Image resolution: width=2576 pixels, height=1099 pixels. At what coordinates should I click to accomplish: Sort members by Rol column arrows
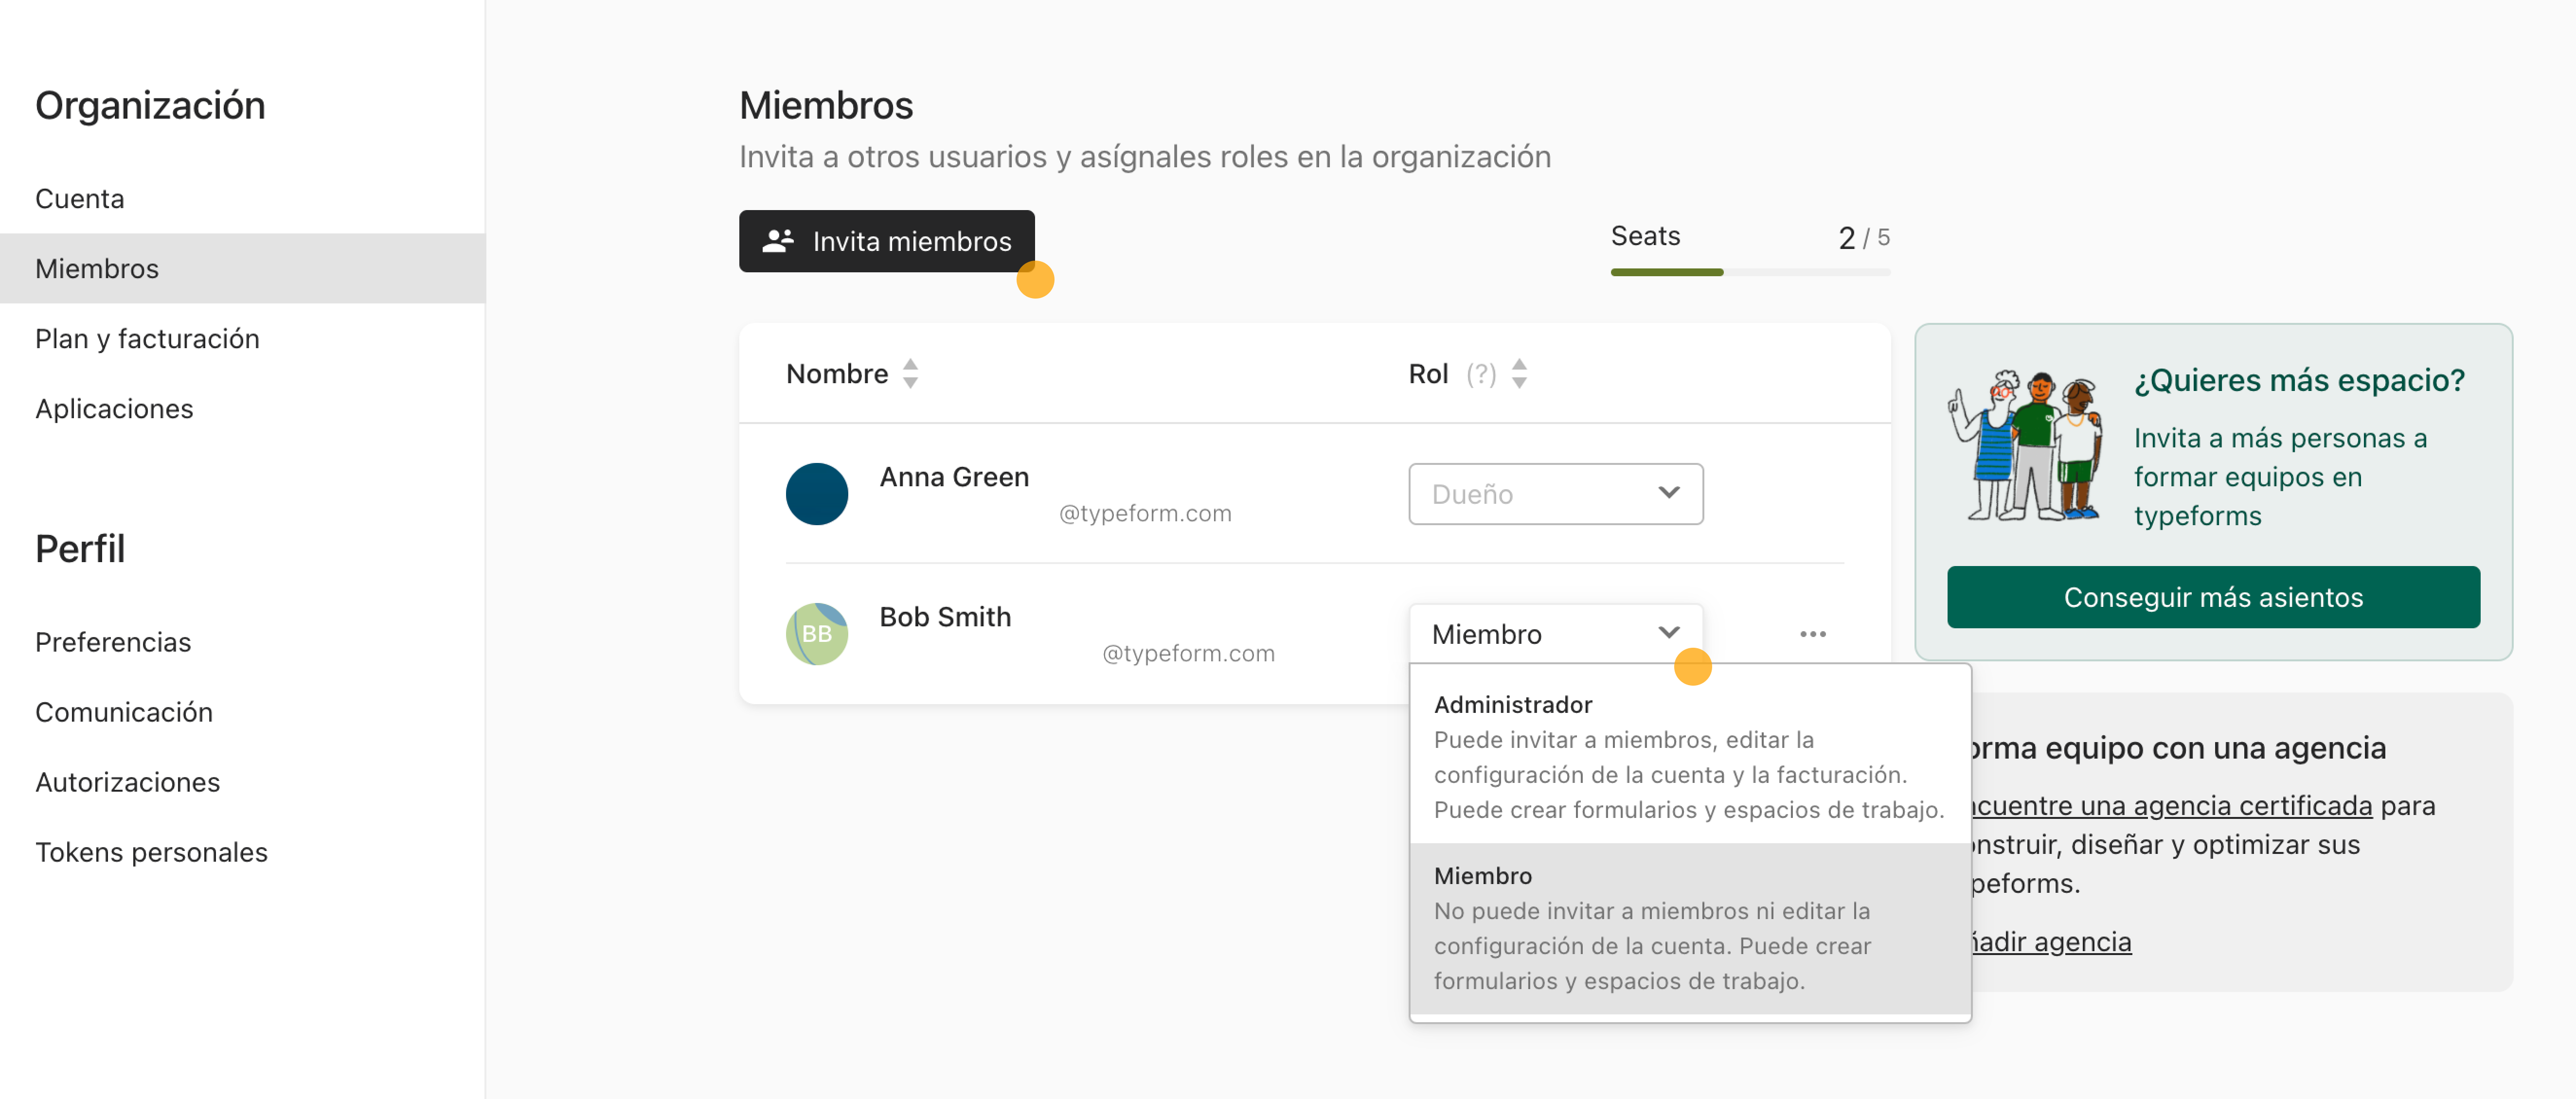pos(1519,373)
